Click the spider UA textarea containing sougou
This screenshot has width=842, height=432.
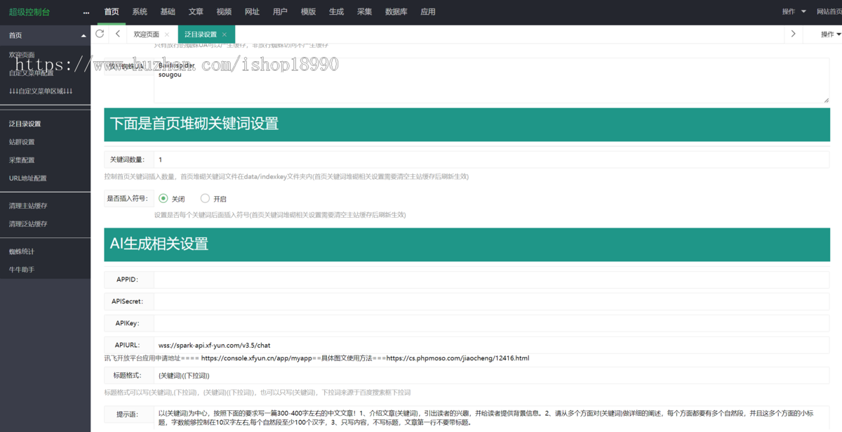(x=491, y=80)
